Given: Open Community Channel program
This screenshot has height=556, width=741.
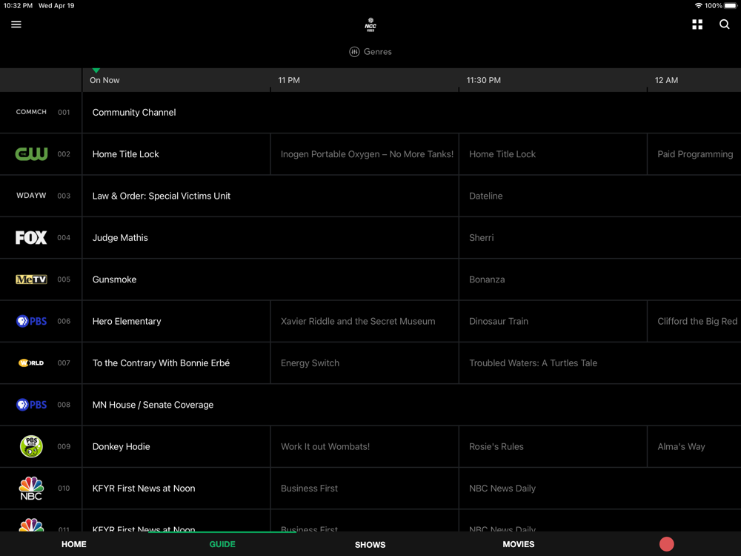Looking at the screenshot, I should coord(411,113).
